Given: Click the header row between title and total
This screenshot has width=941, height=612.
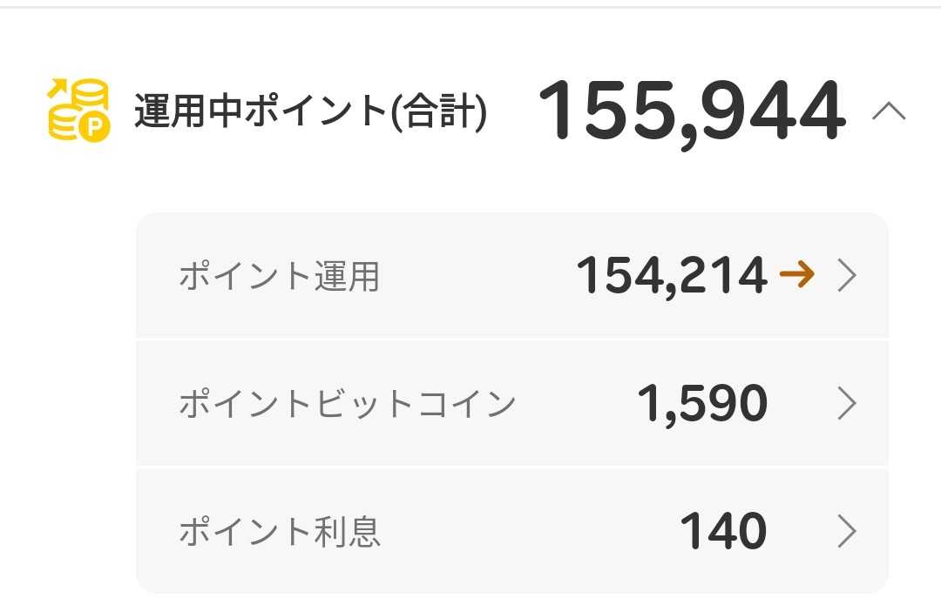Looking at the screenshot, I should (513, 112).
